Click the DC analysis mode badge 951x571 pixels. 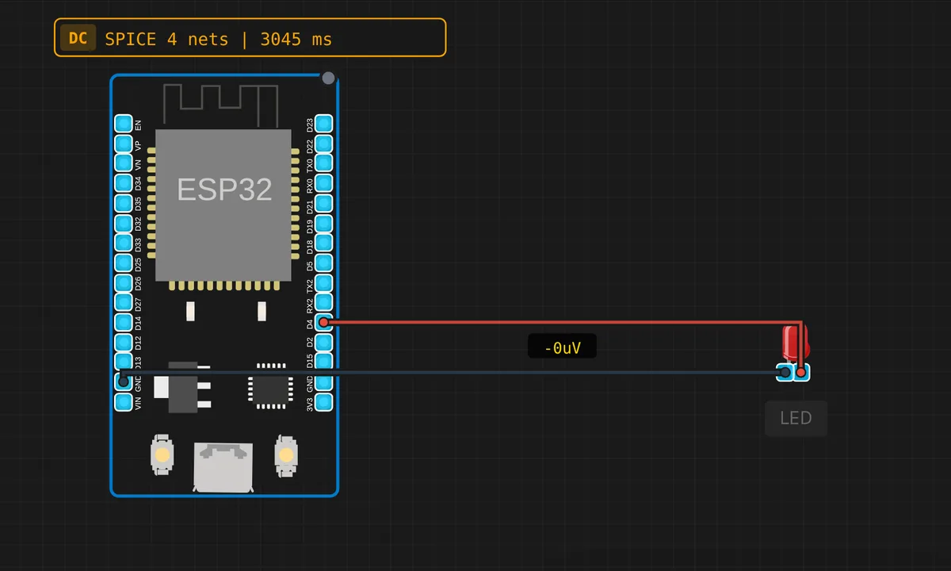pos(78,38)
